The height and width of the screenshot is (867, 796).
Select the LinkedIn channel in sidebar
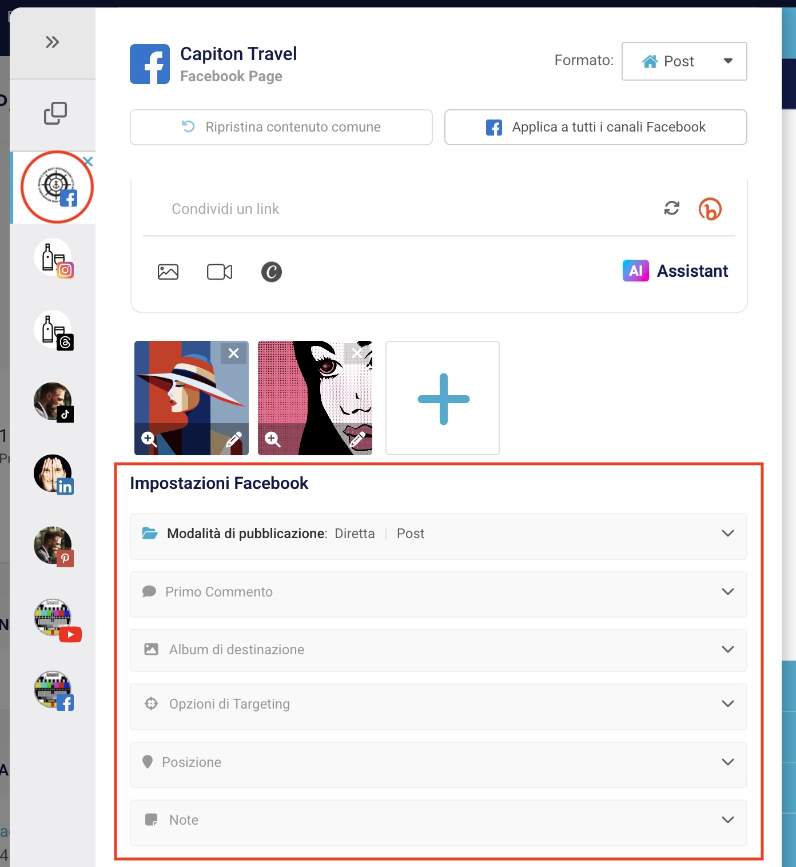click(x=53, y=474)
